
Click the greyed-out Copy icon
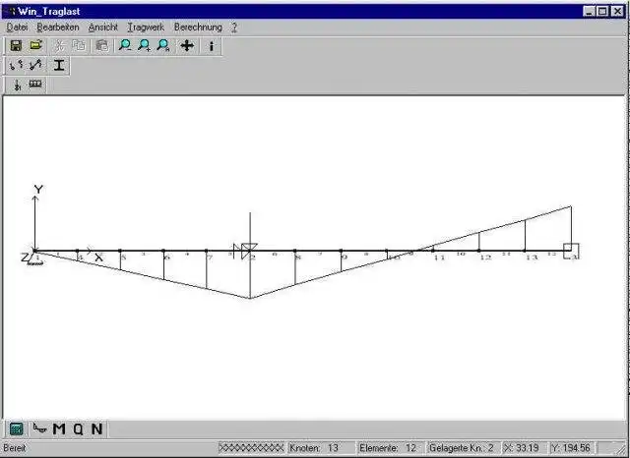[x=79, y=46]
